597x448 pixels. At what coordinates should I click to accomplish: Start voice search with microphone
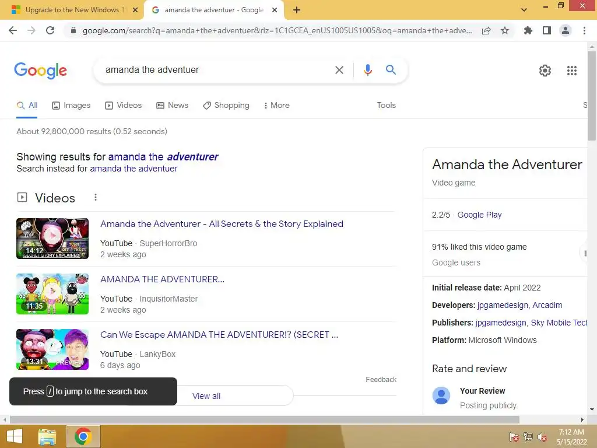[x=367, y=70]
